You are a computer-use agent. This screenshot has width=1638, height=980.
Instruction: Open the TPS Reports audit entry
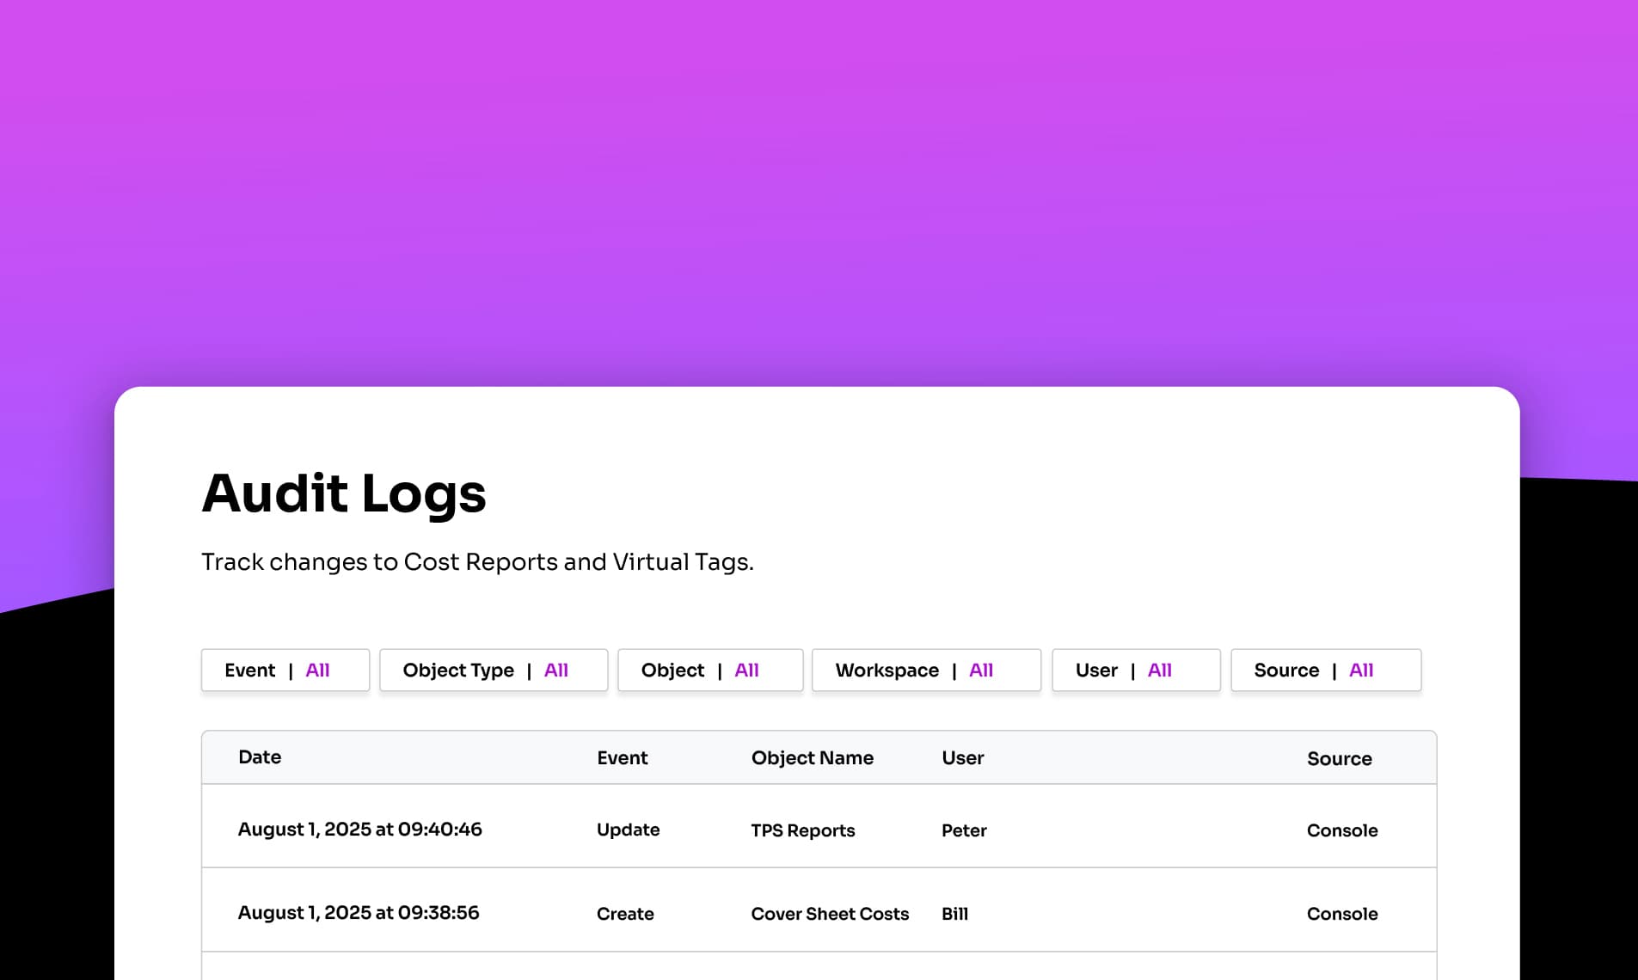pyautogui.click(x=802, y=830)
